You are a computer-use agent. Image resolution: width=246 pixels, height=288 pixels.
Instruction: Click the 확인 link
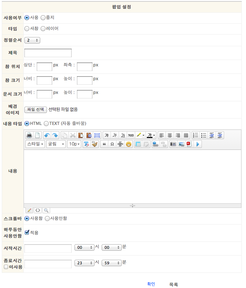click(x=151, y=284)
